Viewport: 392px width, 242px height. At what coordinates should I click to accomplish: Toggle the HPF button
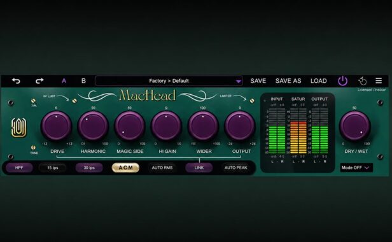(19, 167)
